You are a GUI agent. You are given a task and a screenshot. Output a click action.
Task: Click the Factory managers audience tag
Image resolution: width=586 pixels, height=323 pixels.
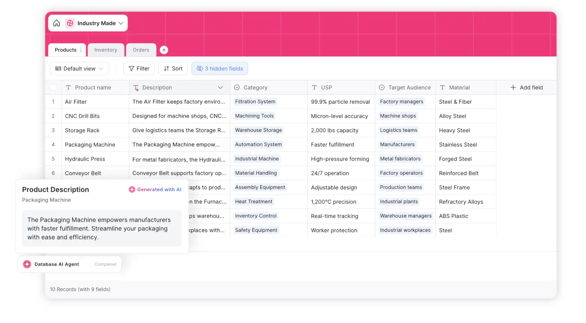(401, 102)
